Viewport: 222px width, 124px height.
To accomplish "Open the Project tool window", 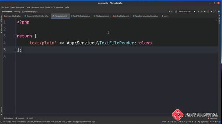I will point(1,18).
